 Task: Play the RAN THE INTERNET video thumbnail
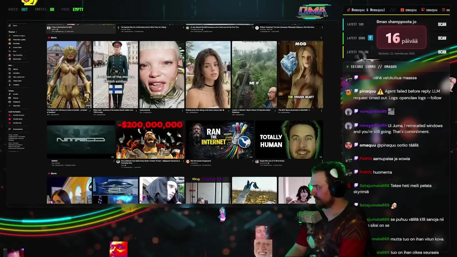(220, 140)
